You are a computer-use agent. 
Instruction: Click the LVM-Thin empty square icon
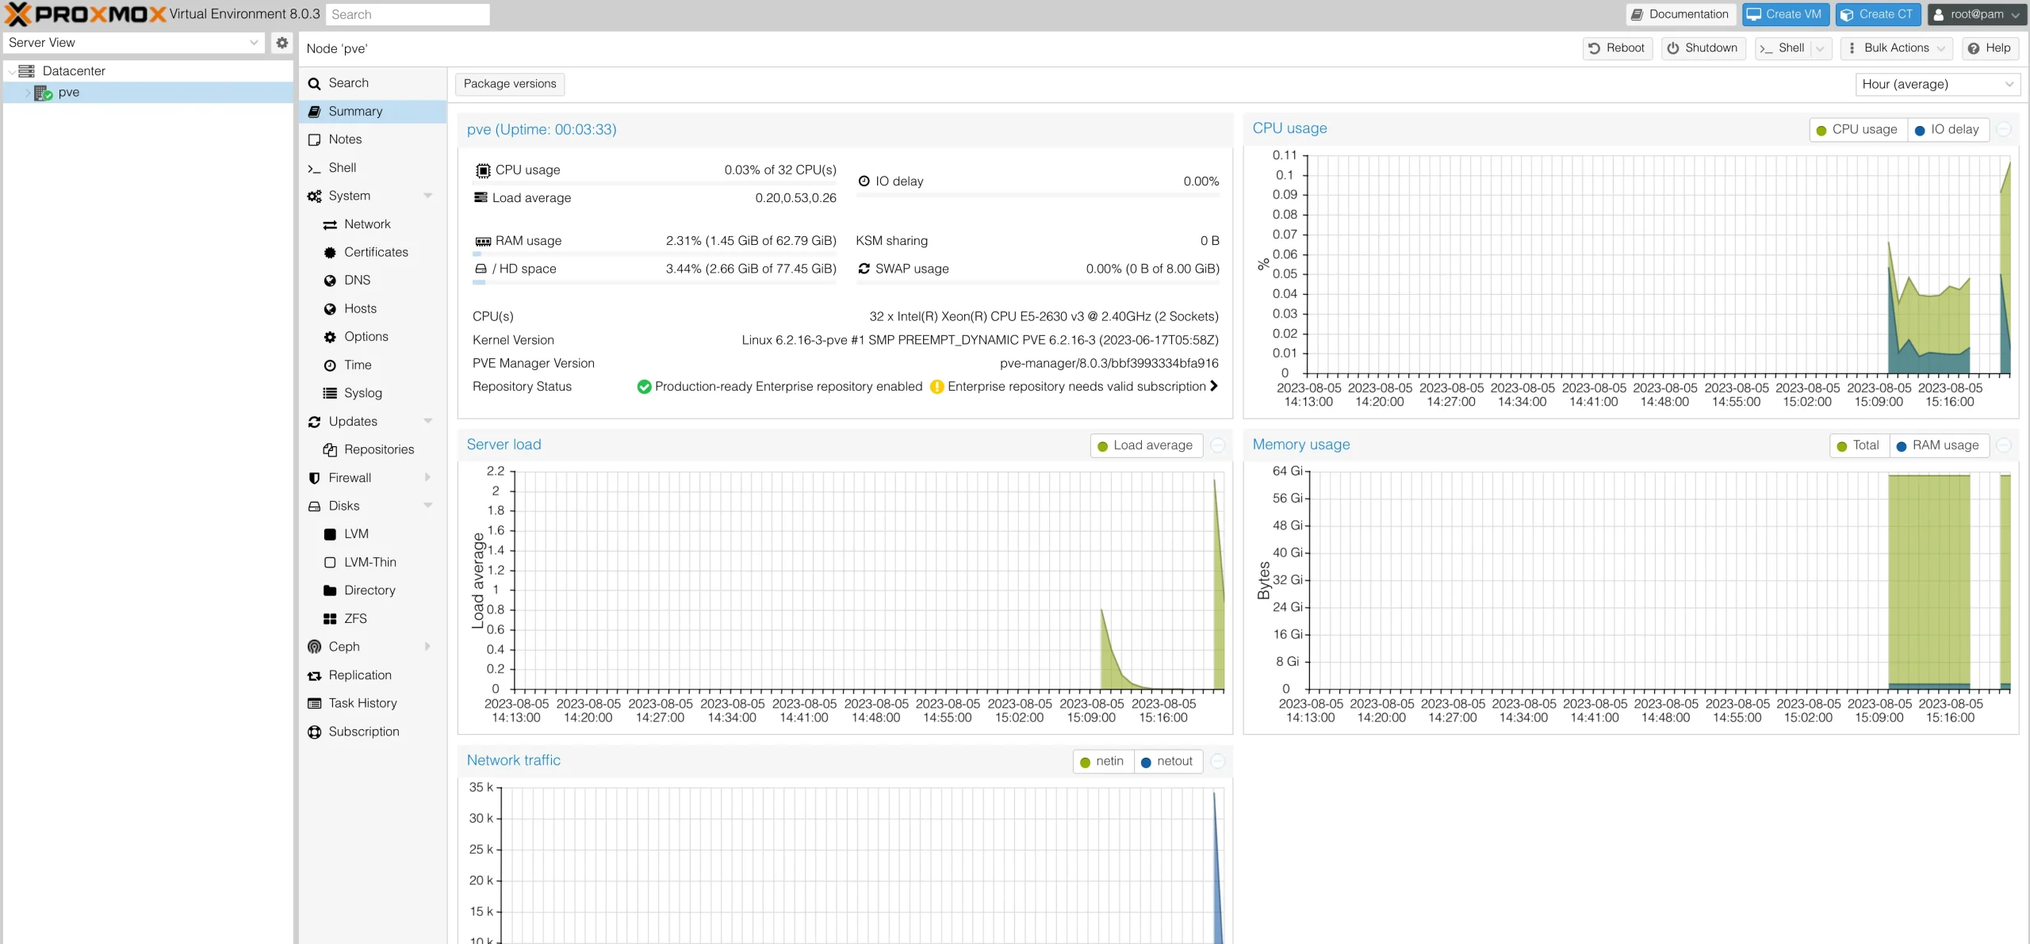coord(330,563)
